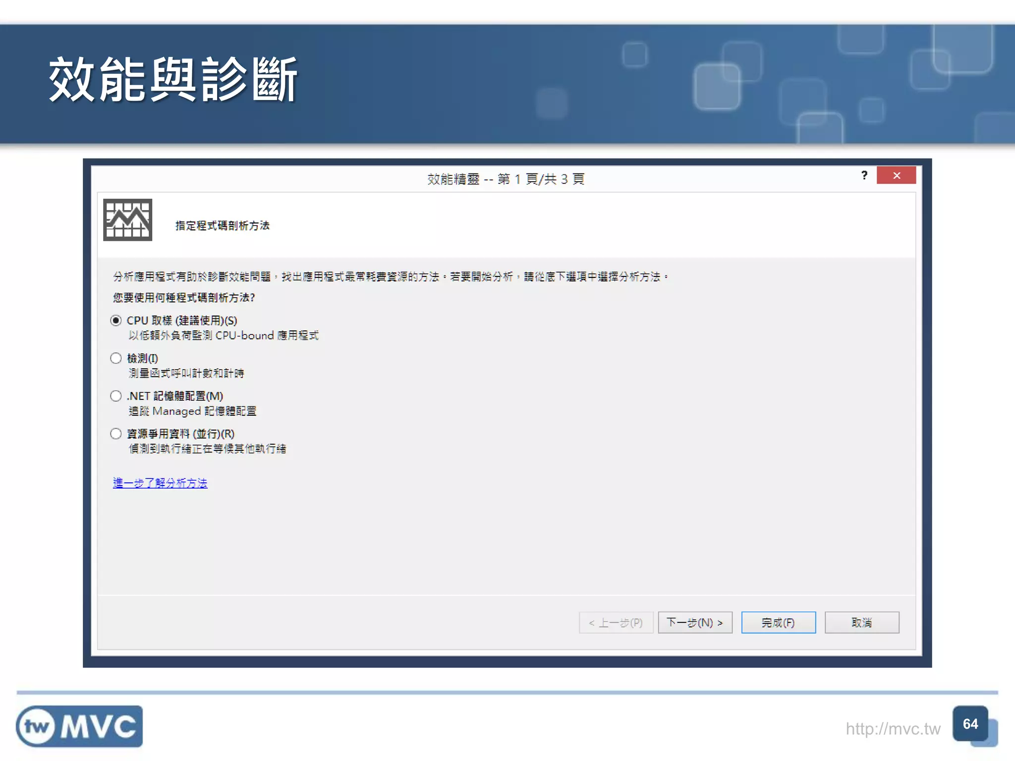Image resolution: width=1015 pixels, height=761 pixels.
Task: Click the dialog title 效能精靈 -- 第 1 頁/共 3 頁
Action: click(506, 179)
